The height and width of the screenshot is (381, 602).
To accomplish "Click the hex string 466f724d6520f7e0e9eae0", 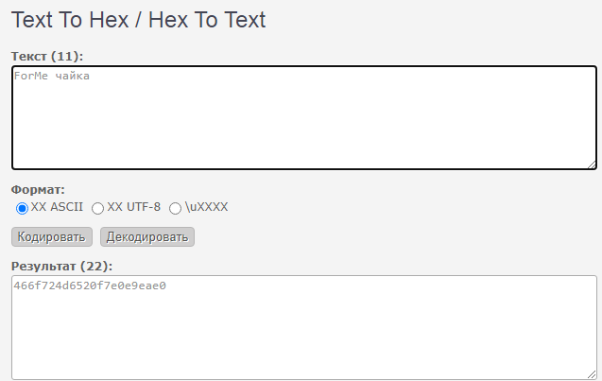I will 90,286.
